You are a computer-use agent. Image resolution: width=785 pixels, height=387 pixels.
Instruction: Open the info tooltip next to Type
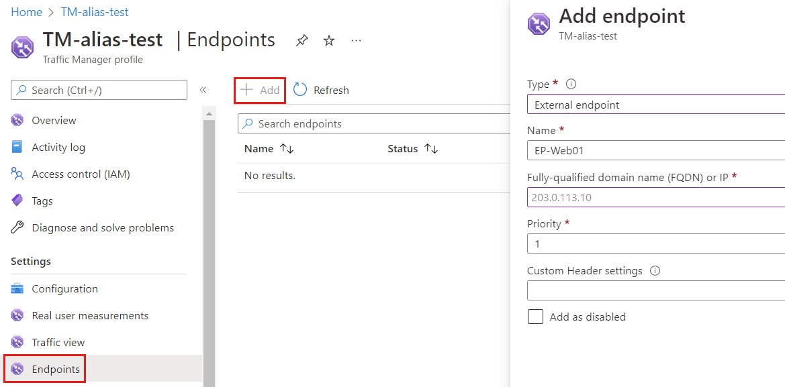pyautogui.click(x=570, y=83)
